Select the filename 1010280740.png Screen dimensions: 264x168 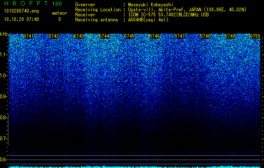coord(22,11)
